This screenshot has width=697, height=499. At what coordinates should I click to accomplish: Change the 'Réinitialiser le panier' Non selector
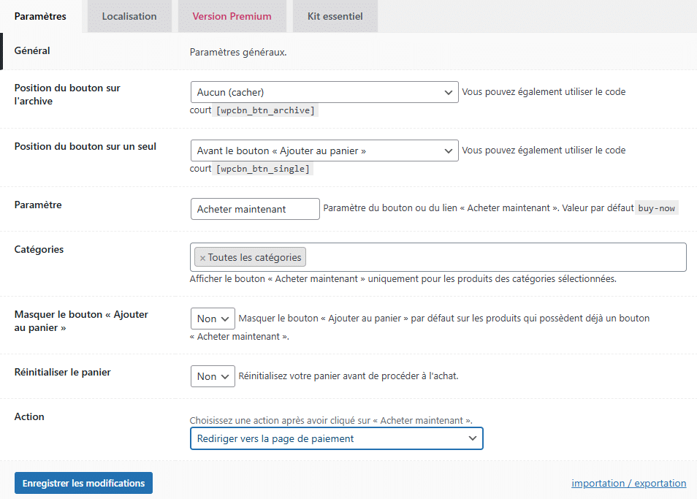click(x=212, y=376)
